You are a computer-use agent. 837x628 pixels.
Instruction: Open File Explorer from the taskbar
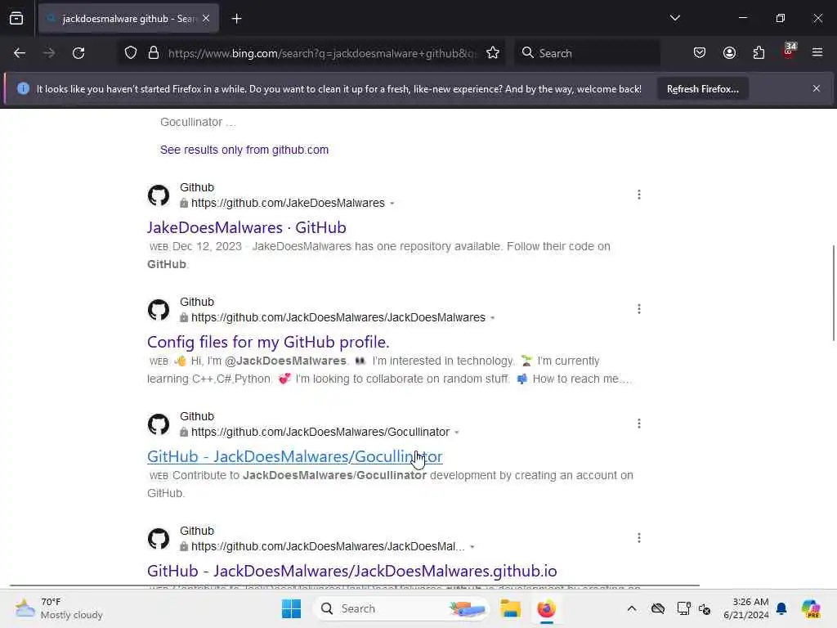click(x=510, y=608)
